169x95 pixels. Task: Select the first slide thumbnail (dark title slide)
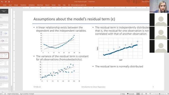(x=4, y=11)
